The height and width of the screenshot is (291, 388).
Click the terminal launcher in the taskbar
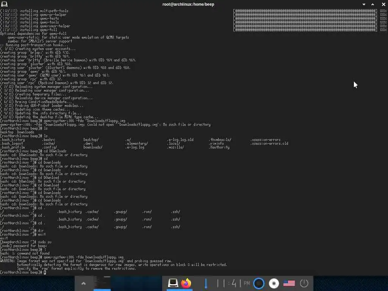click(173, 283)
